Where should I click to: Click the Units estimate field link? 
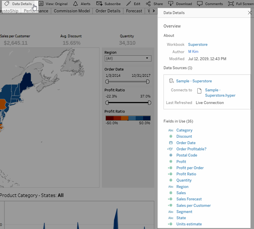[x=189, y=224]
